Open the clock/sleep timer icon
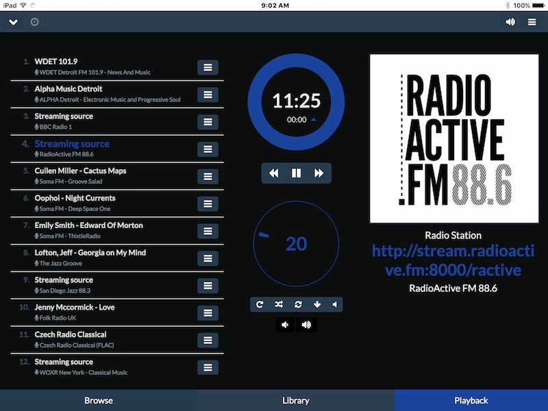This screenshot has width=548, height=411. [x=34, y=22]
